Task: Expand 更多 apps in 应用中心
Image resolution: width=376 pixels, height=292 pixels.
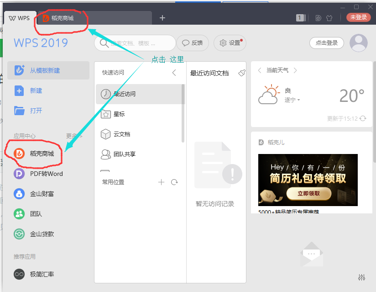Action: [74, 136]
